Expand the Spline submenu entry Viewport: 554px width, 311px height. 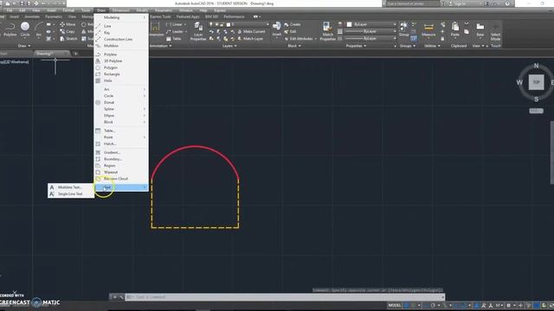click(x=120, y=109)
